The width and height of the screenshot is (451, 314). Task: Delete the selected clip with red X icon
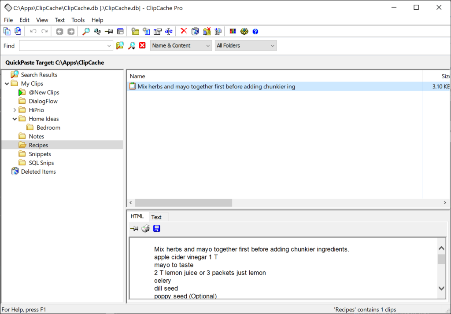pyautogui.click(x=184, y=31)
